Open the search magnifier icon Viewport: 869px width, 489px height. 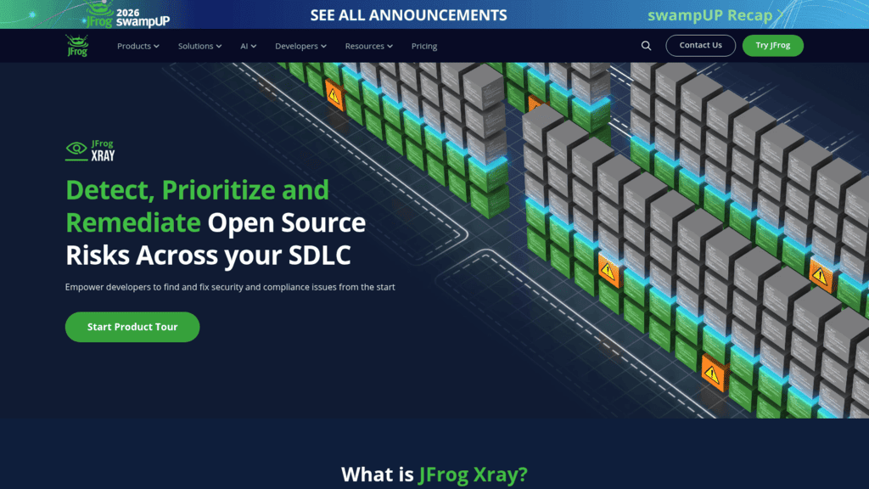point(646,46)
